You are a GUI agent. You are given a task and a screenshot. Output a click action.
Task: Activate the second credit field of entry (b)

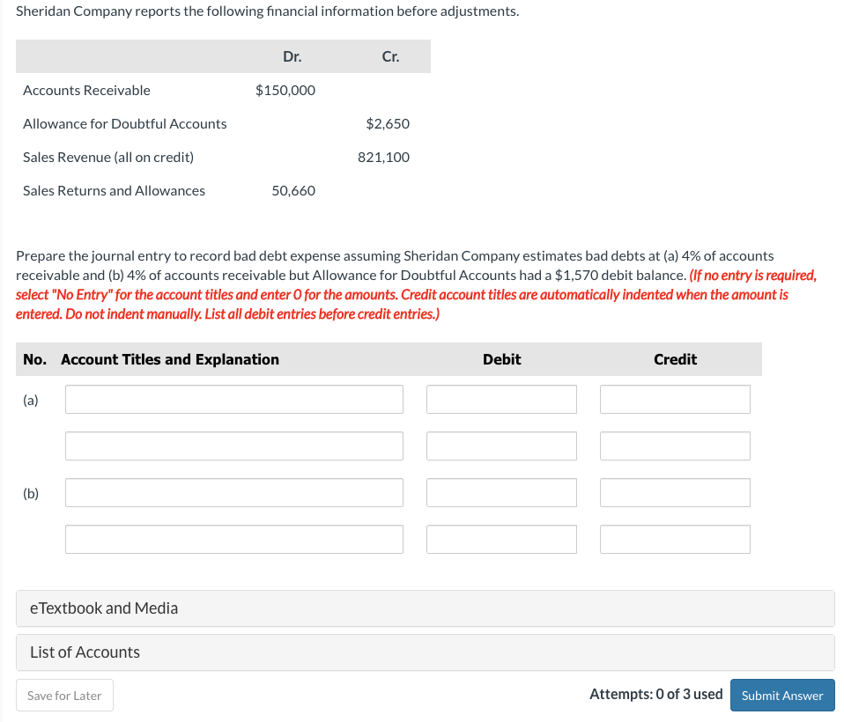(675, 539)
